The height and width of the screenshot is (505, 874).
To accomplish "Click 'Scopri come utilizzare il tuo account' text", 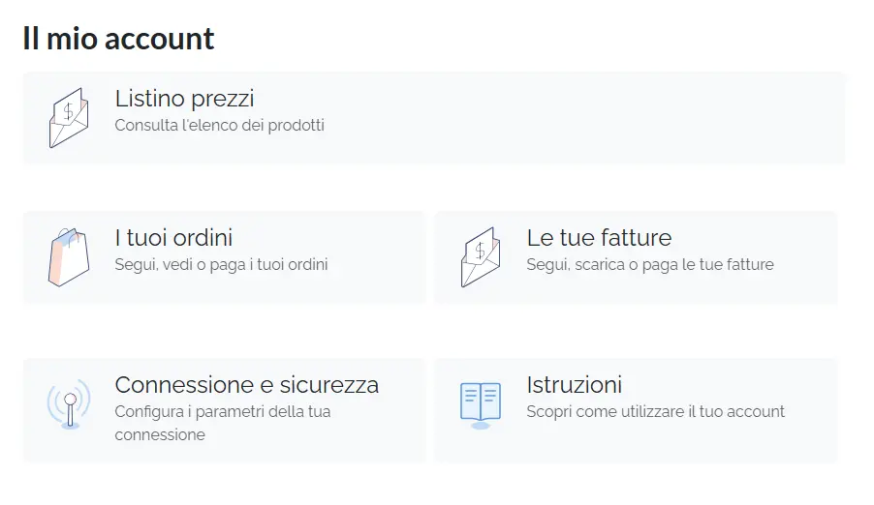I will (655, 411).
